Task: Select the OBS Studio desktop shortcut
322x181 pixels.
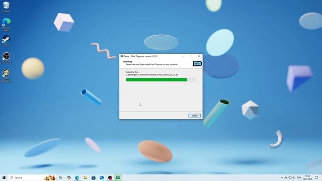Action: [x=6, y=57]
